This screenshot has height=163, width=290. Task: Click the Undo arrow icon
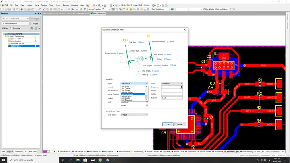coord(73,9)
